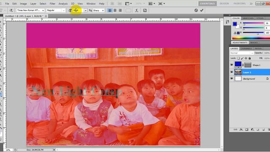This screenshot has height=152, width=270.
Task: Open the Filter menu
Action: tap(52, 3)
